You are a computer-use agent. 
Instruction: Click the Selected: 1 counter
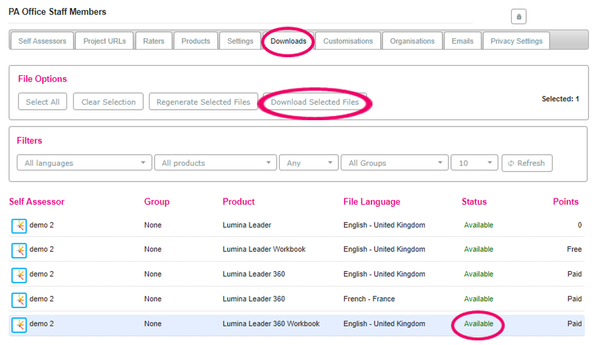pos(560,99)
